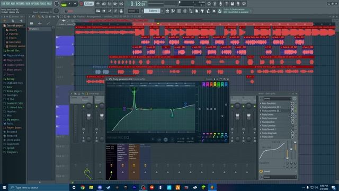Click the 130 tempo field
339x191 pixels.
88,4
